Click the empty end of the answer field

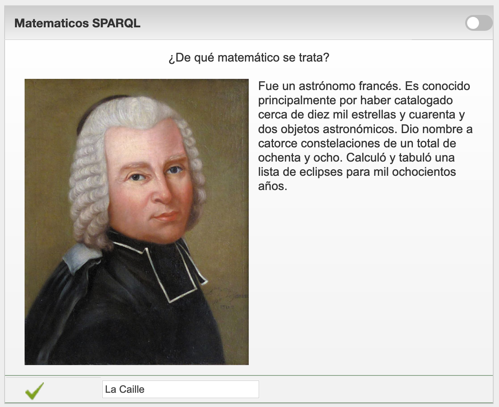231,389
